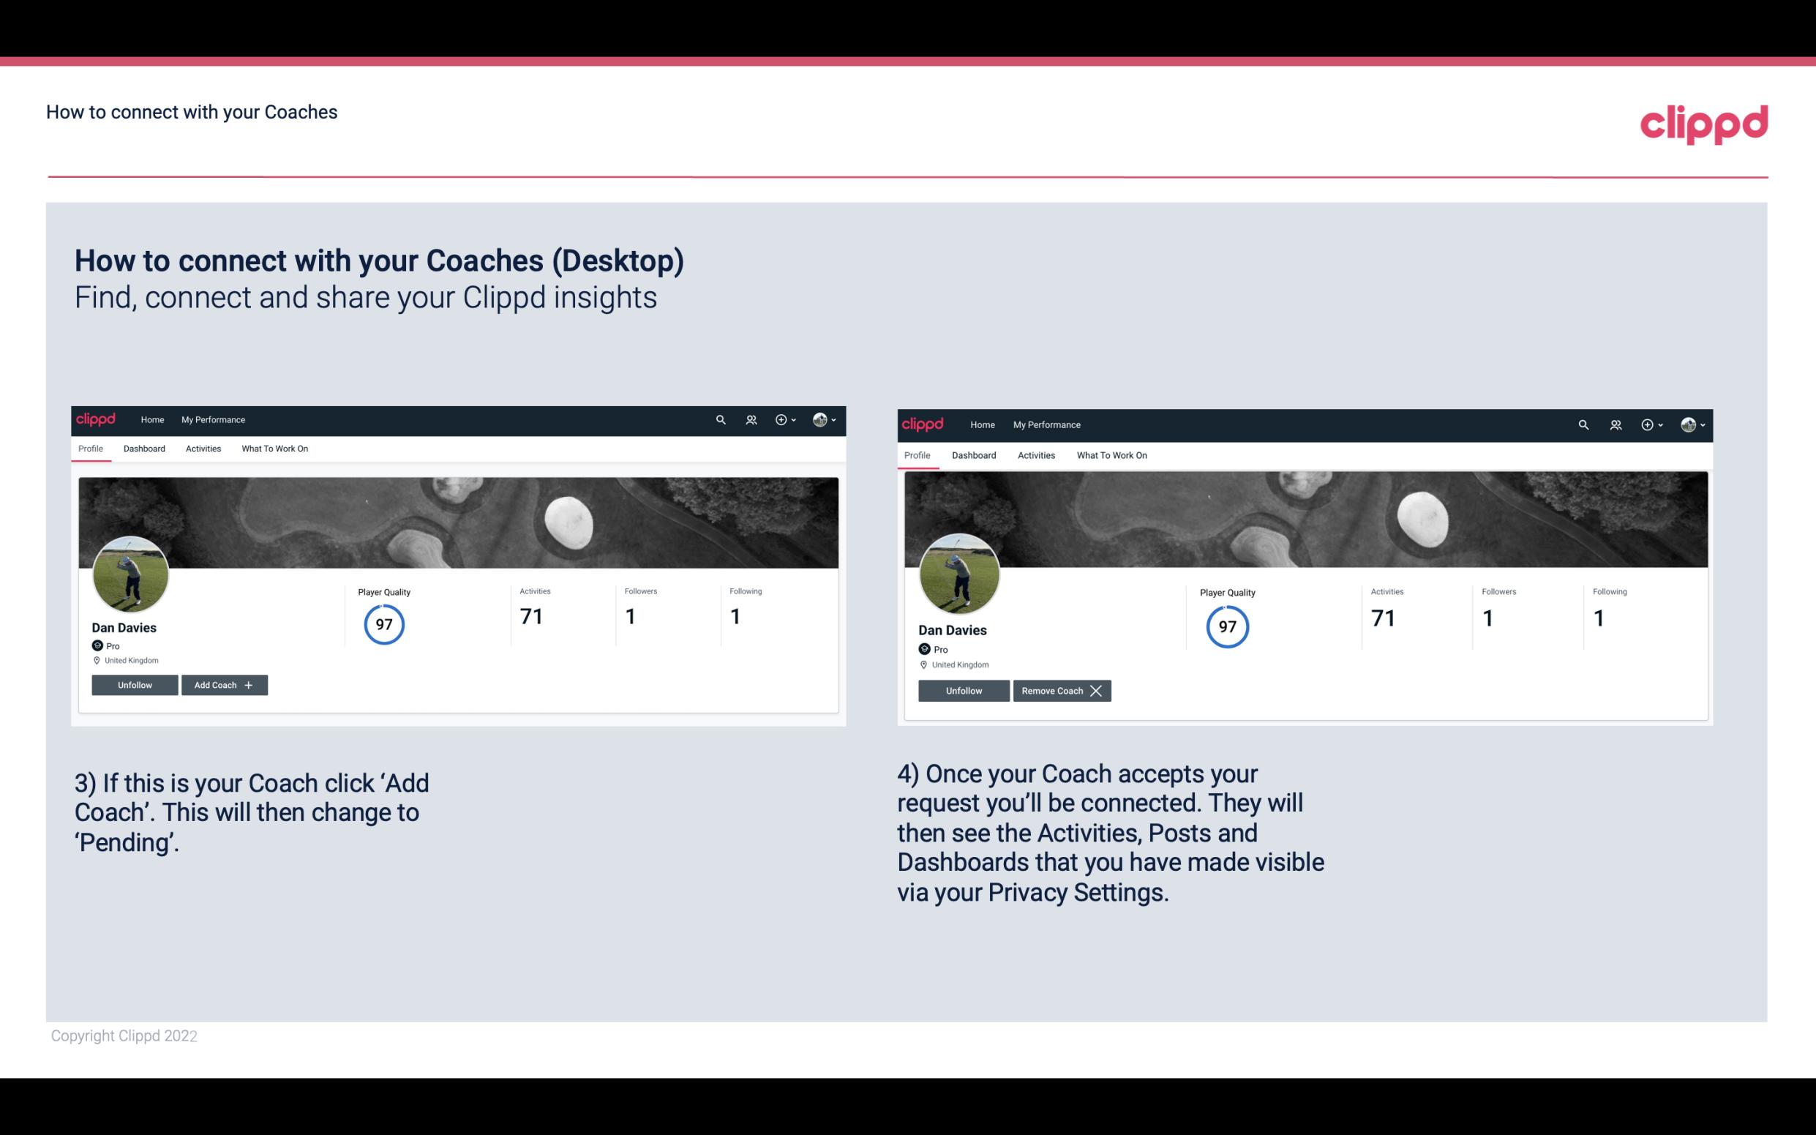The height and width of the screenshot is (1135, 1816).
Task: Click My Performance dropdown left navbar
Action: tap(213, 420)
